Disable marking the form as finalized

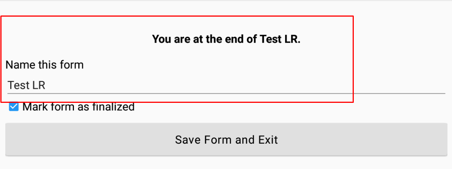pos(14,107)
